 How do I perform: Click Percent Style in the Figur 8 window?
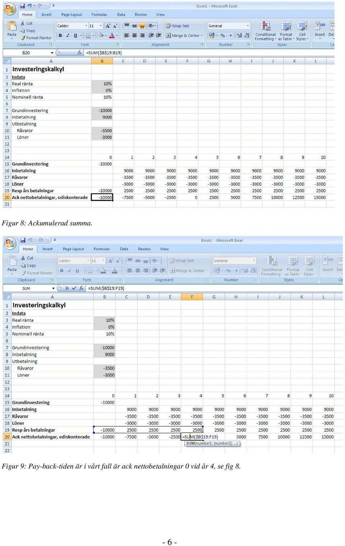(x=223, y=35)
